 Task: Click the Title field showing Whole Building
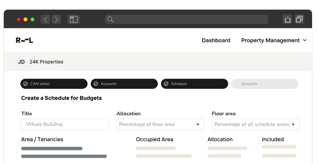point(65,124)
